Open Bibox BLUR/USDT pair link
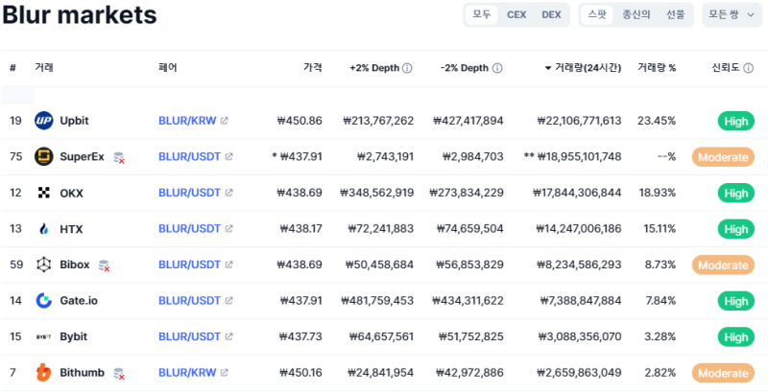Image resolution: width=768 pixels, height=392 pixels. [x=189, y=265]
